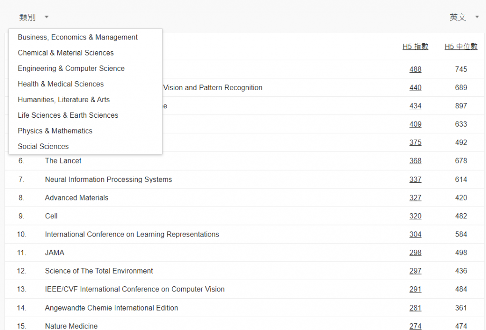Click Nature Medicine publication name
486x330 pixels.
(71, 326)
